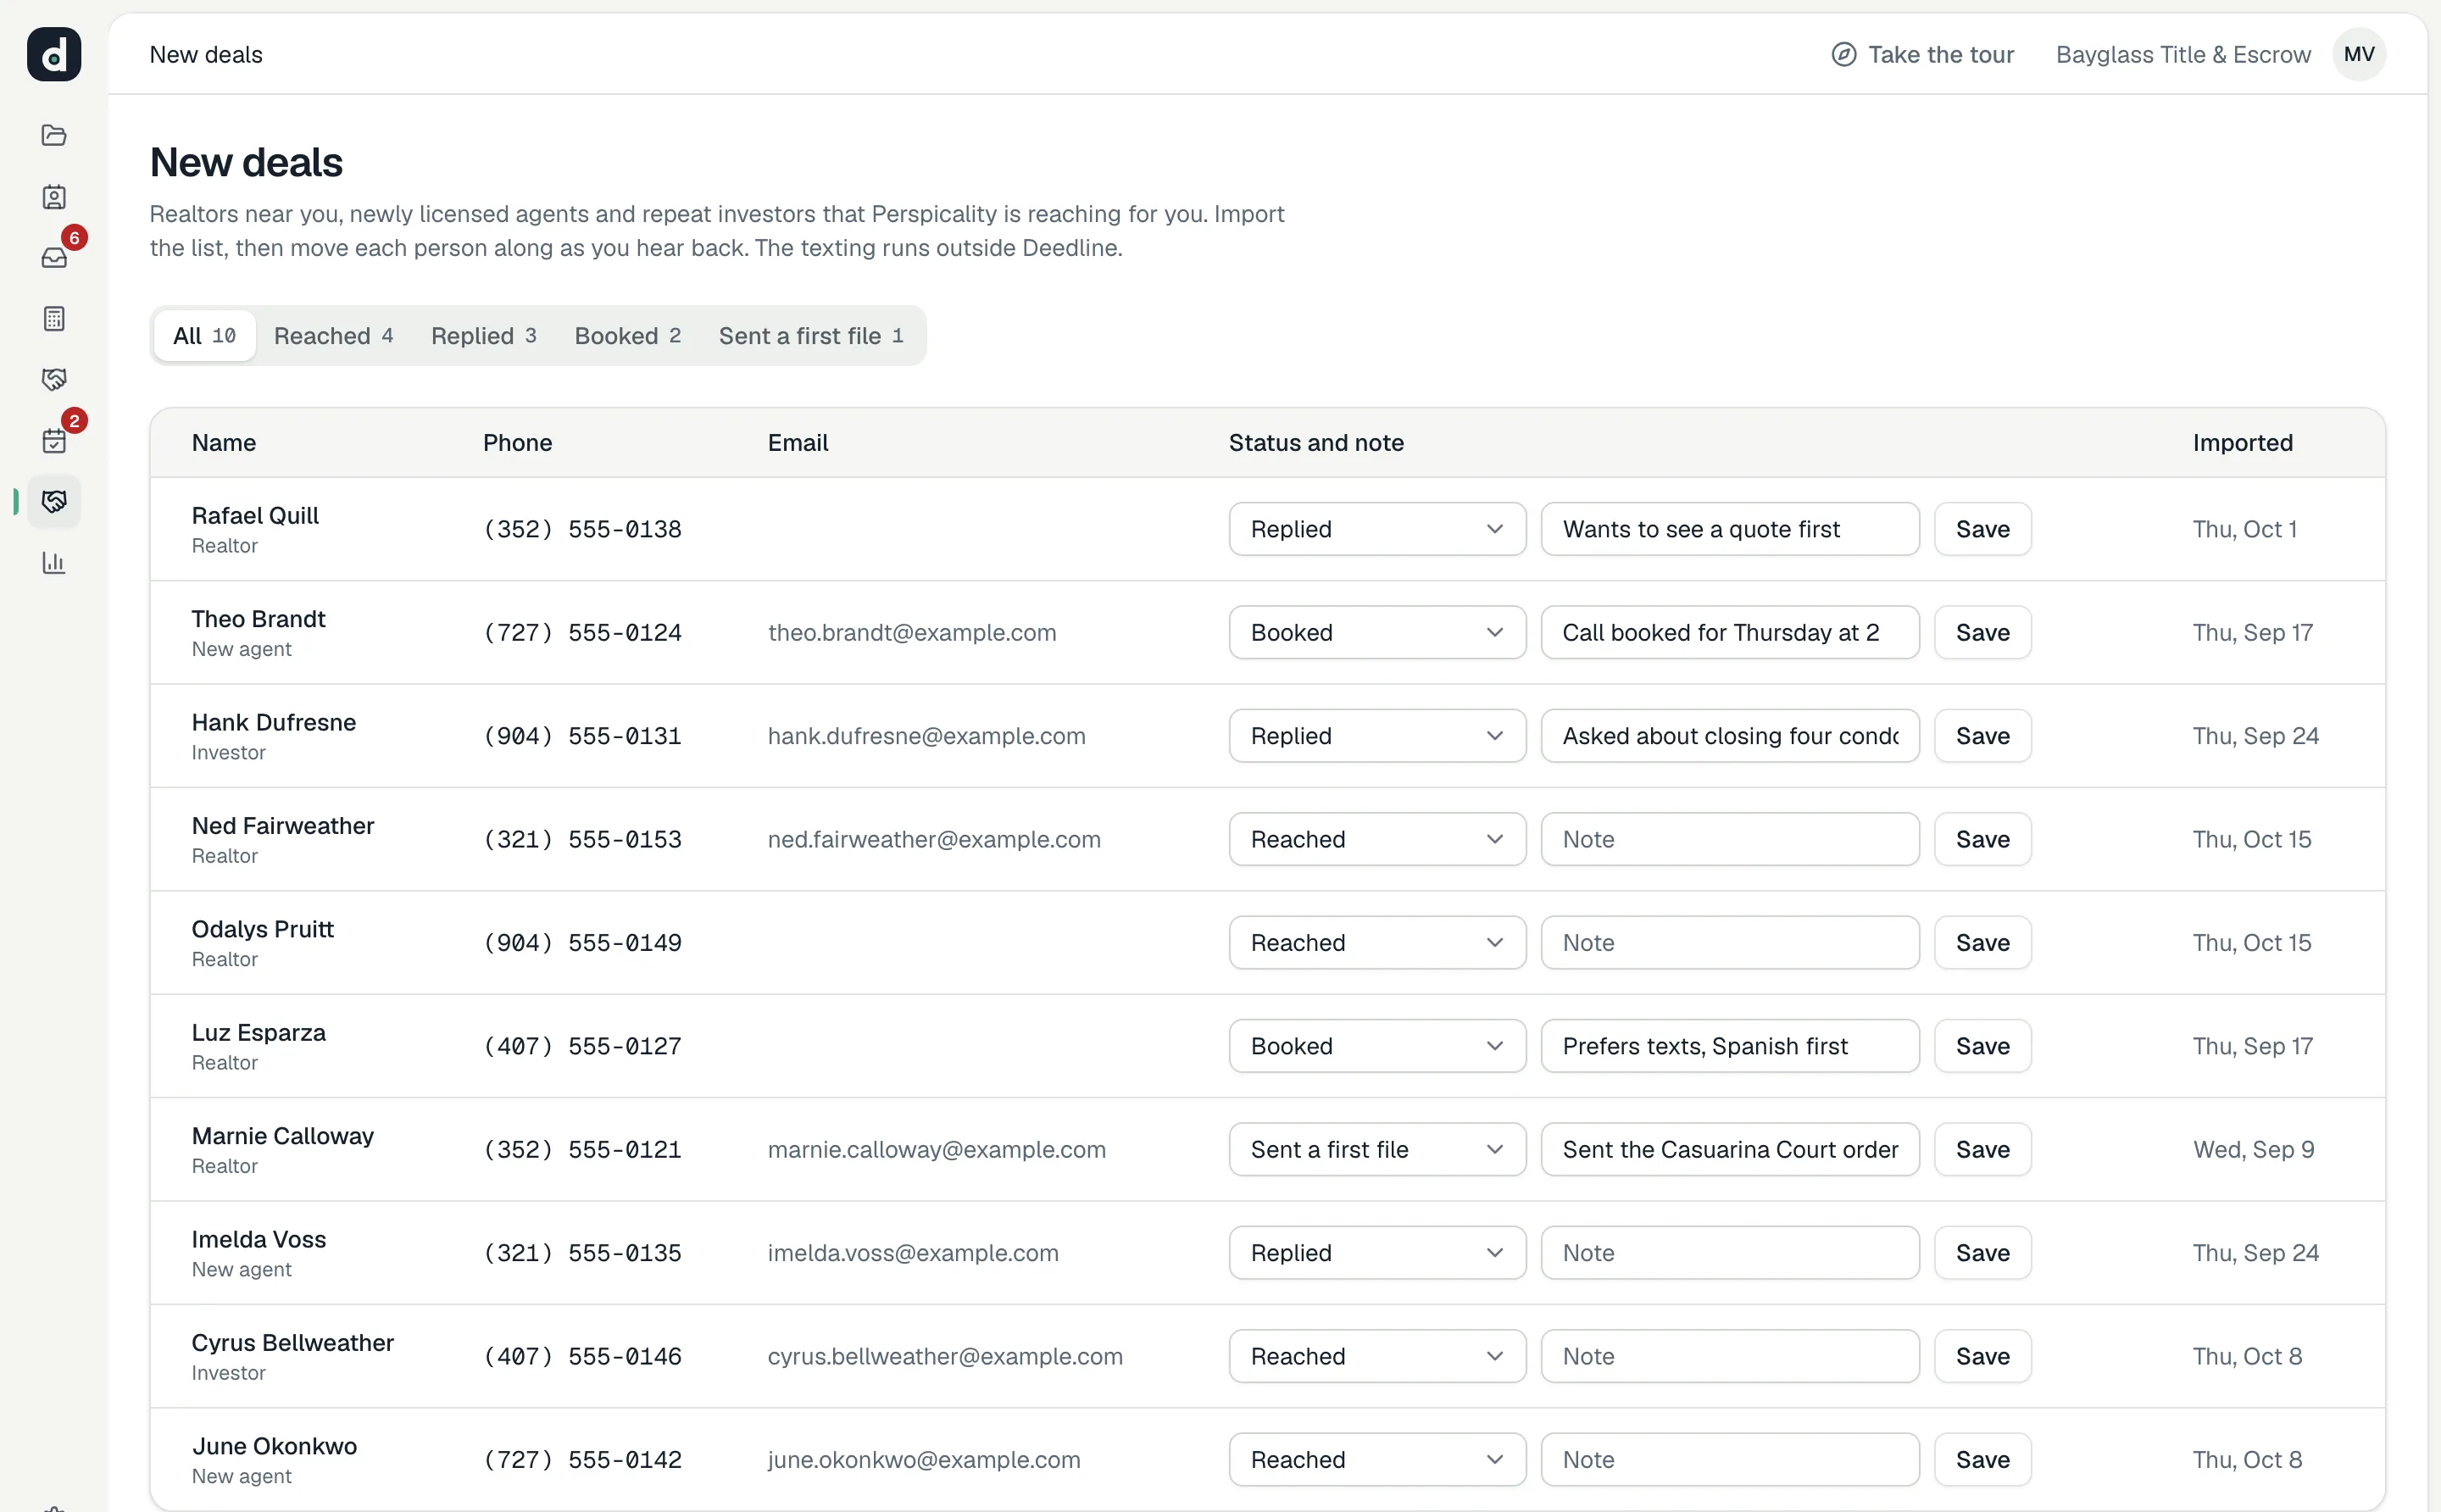Open the status dropdown for Hank Dufresne
The image size is (2441, 1512).
point(1377,736)
